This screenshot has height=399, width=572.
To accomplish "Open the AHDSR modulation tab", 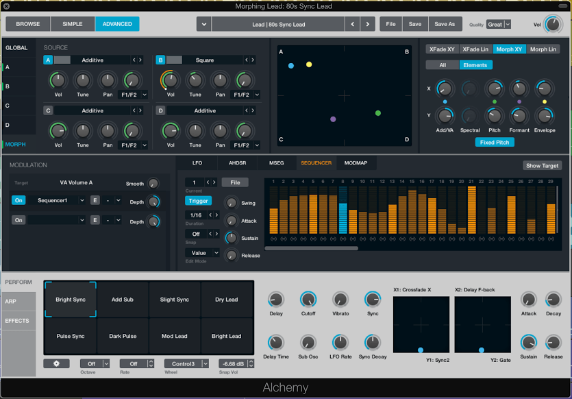I will pos(237,162).
